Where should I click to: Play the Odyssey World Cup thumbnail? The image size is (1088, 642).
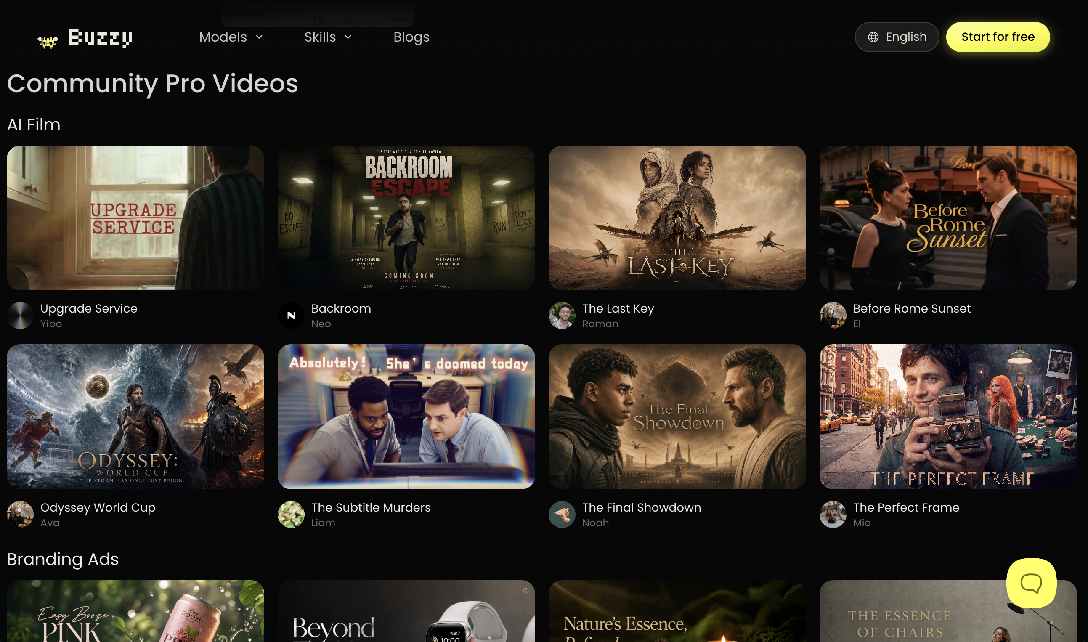click(x=135, y=417)
